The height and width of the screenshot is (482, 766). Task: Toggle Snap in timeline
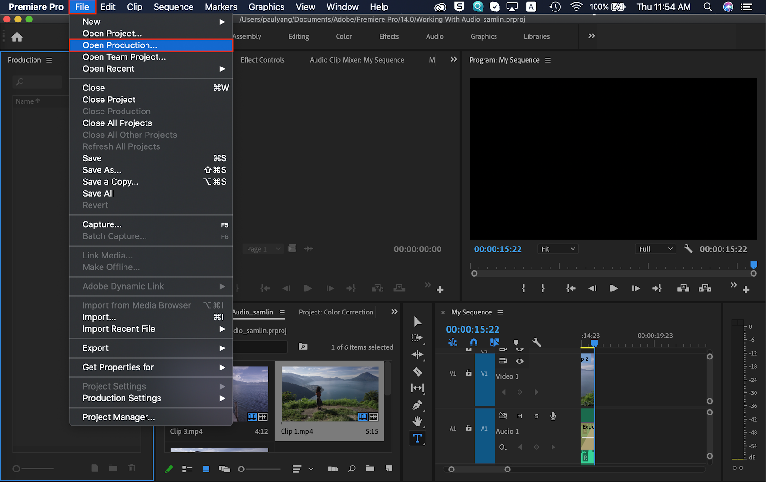click(473, 342)
